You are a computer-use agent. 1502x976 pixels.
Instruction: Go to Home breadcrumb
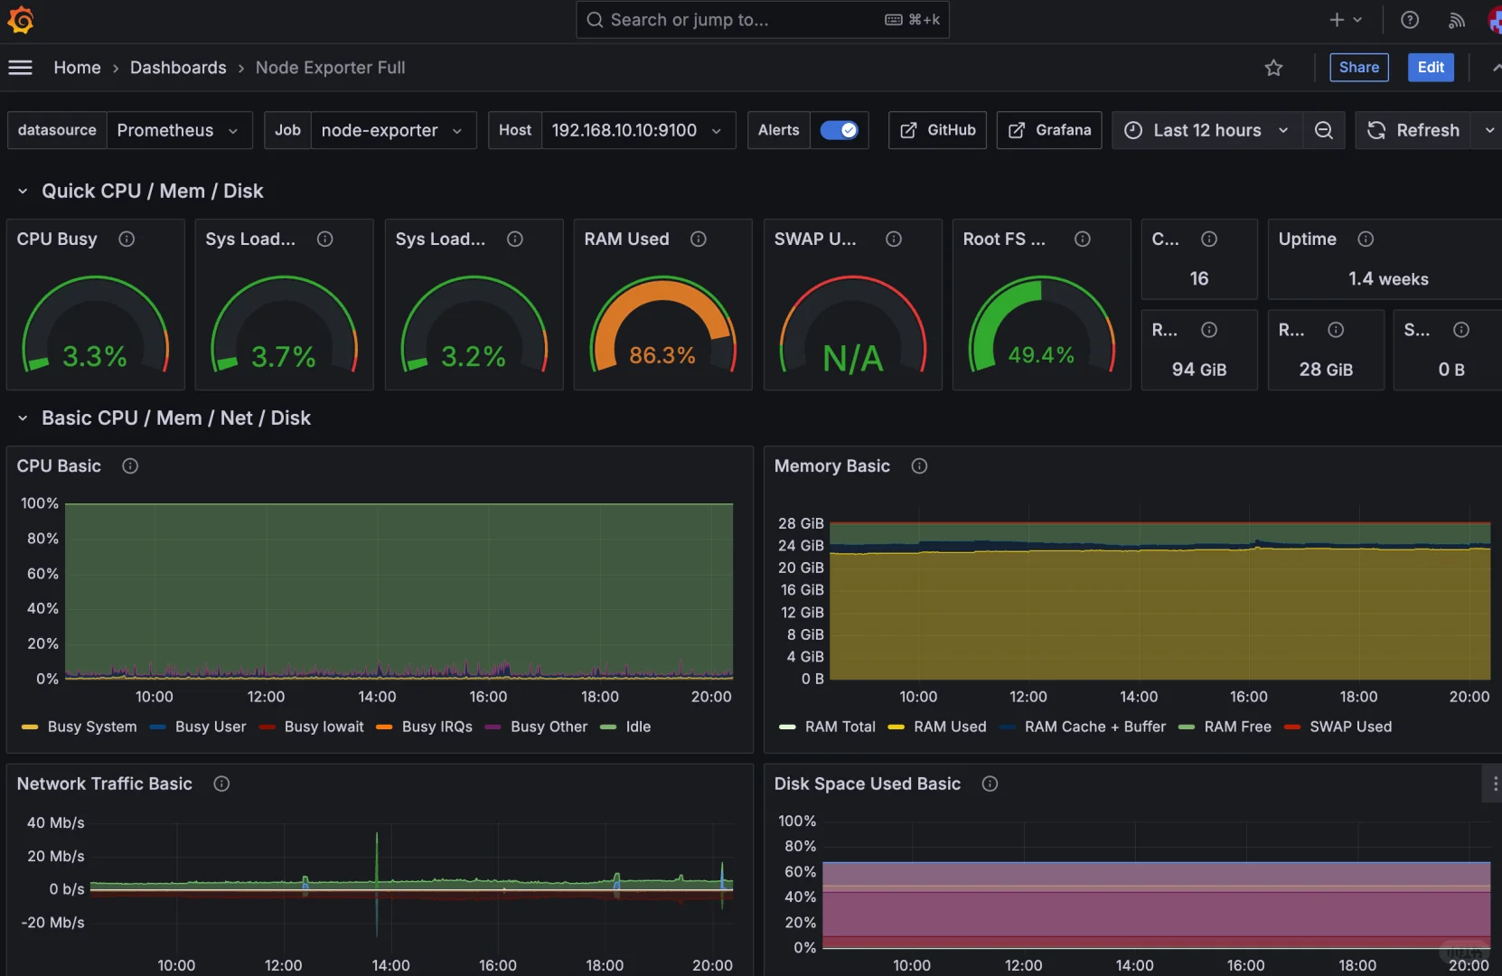(x=77, y=68)
